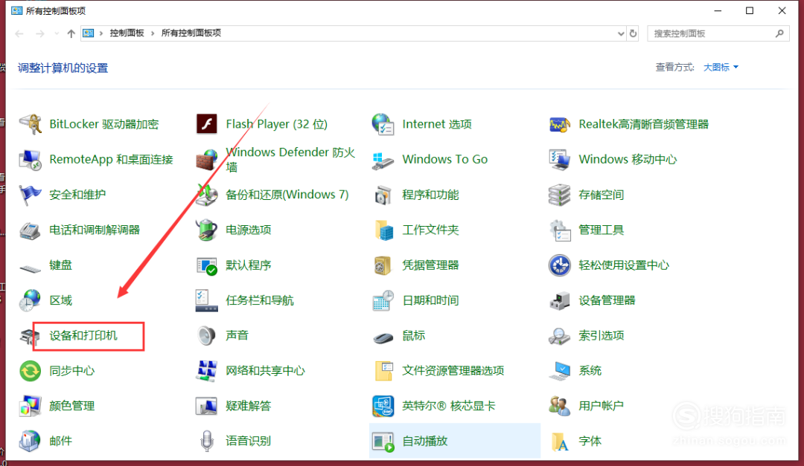The height and width of the screenshot is (466, 804).
Task: Open the 程序和功能 icon
Action: click(383, 195)
